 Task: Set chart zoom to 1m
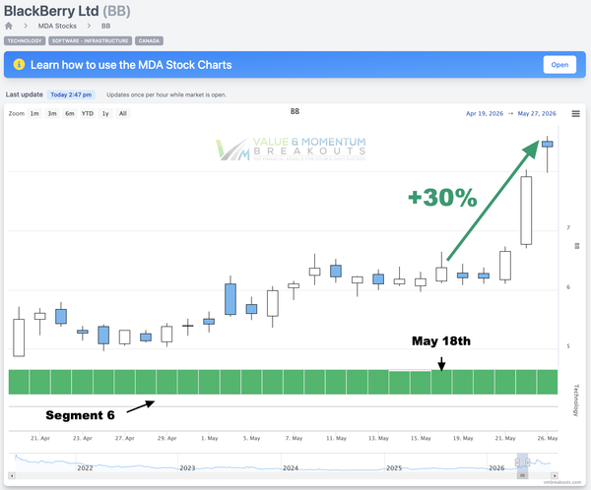(x=34, y=113)
